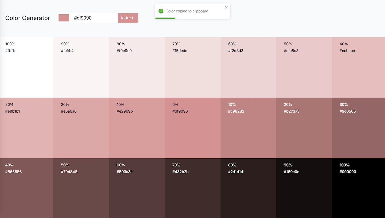Screen dimensions: 385x218
Task: Copy the base color #df9090 tile
Action: [192, 128]
